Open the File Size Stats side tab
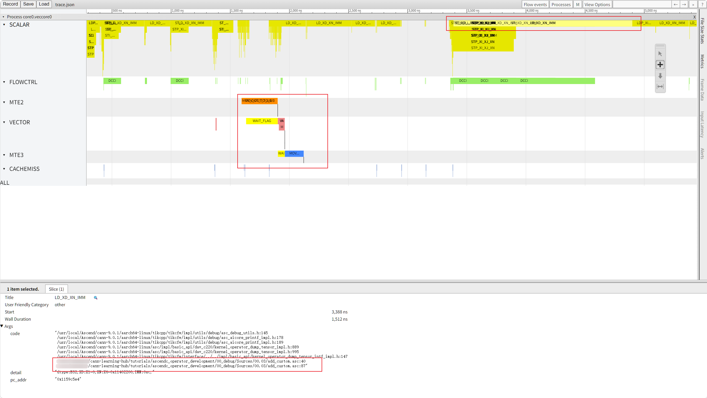Image resolution: width=707 pixels, height=398 pixels. 702,31
